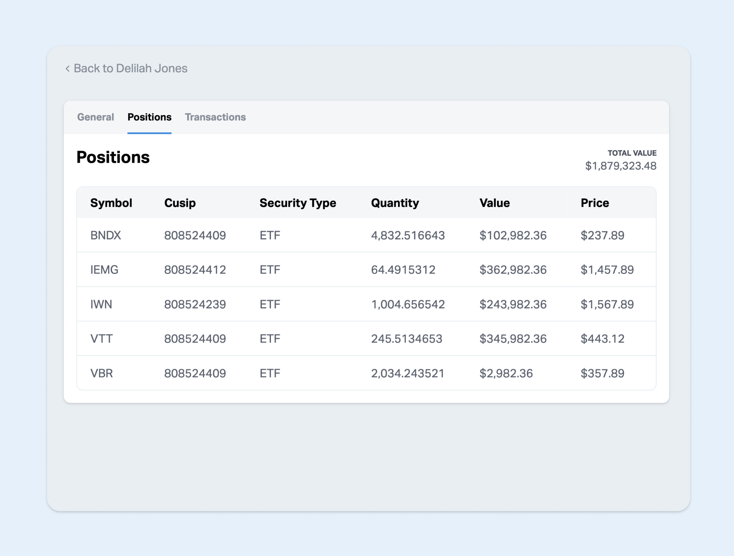
Task: Click the IWN symbol cell
Action: point(101,304)
